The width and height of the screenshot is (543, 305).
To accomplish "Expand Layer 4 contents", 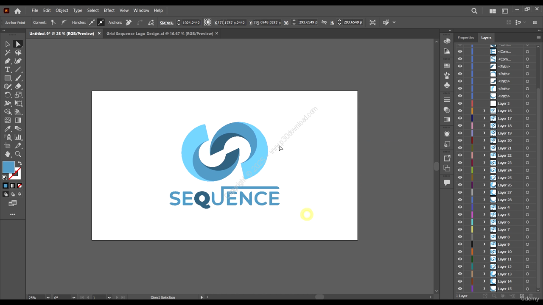I will click(x=484, y=207).
